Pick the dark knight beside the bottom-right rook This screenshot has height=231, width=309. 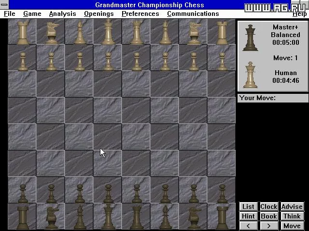194,218
